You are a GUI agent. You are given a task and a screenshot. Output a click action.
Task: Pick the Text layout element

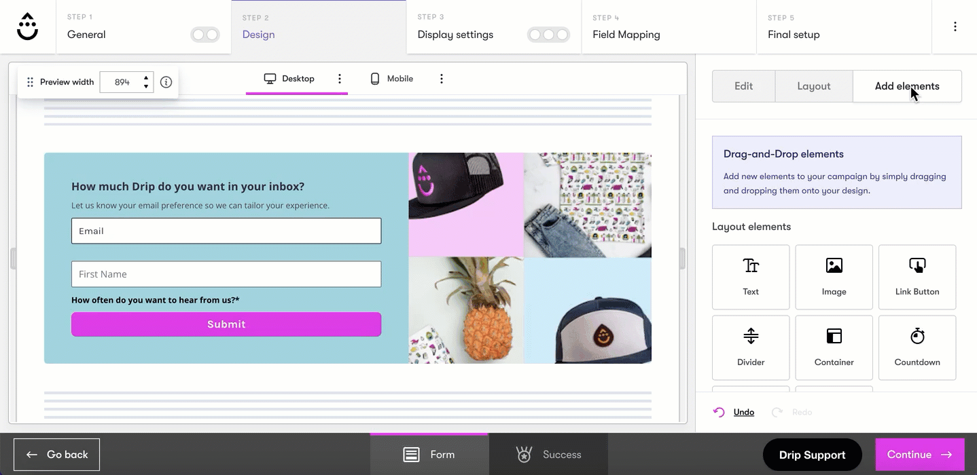[751, 277]
